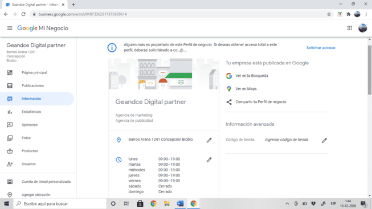Screen dimensions: 372x209
Task: Open Chrome extensions puzzle icon
Action: point(349,14)
